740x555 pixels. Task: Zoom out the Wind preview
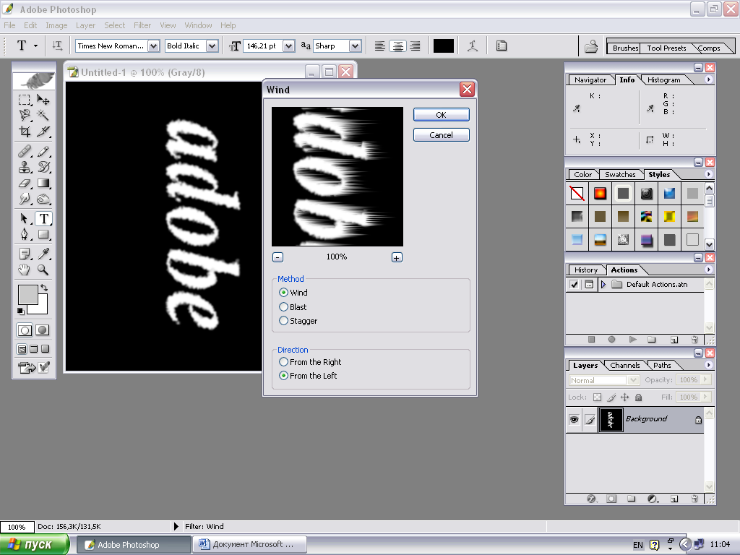[x=278, y=257]
